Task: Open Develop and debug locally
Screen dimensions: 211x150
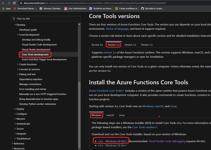Action: pos(36,40)
